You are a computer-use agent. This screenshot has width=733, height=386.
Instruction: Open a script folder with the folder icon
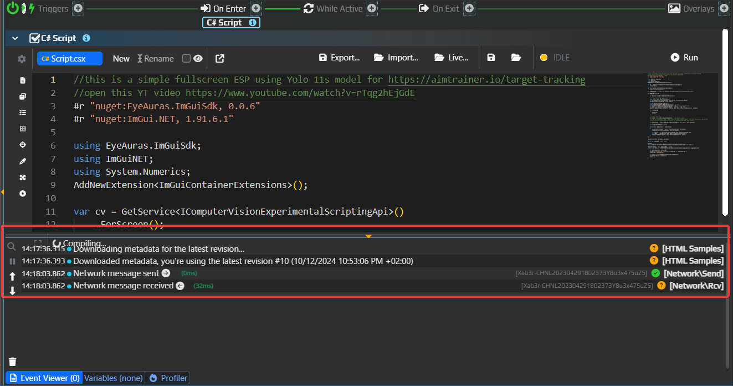tap(516, 58)
